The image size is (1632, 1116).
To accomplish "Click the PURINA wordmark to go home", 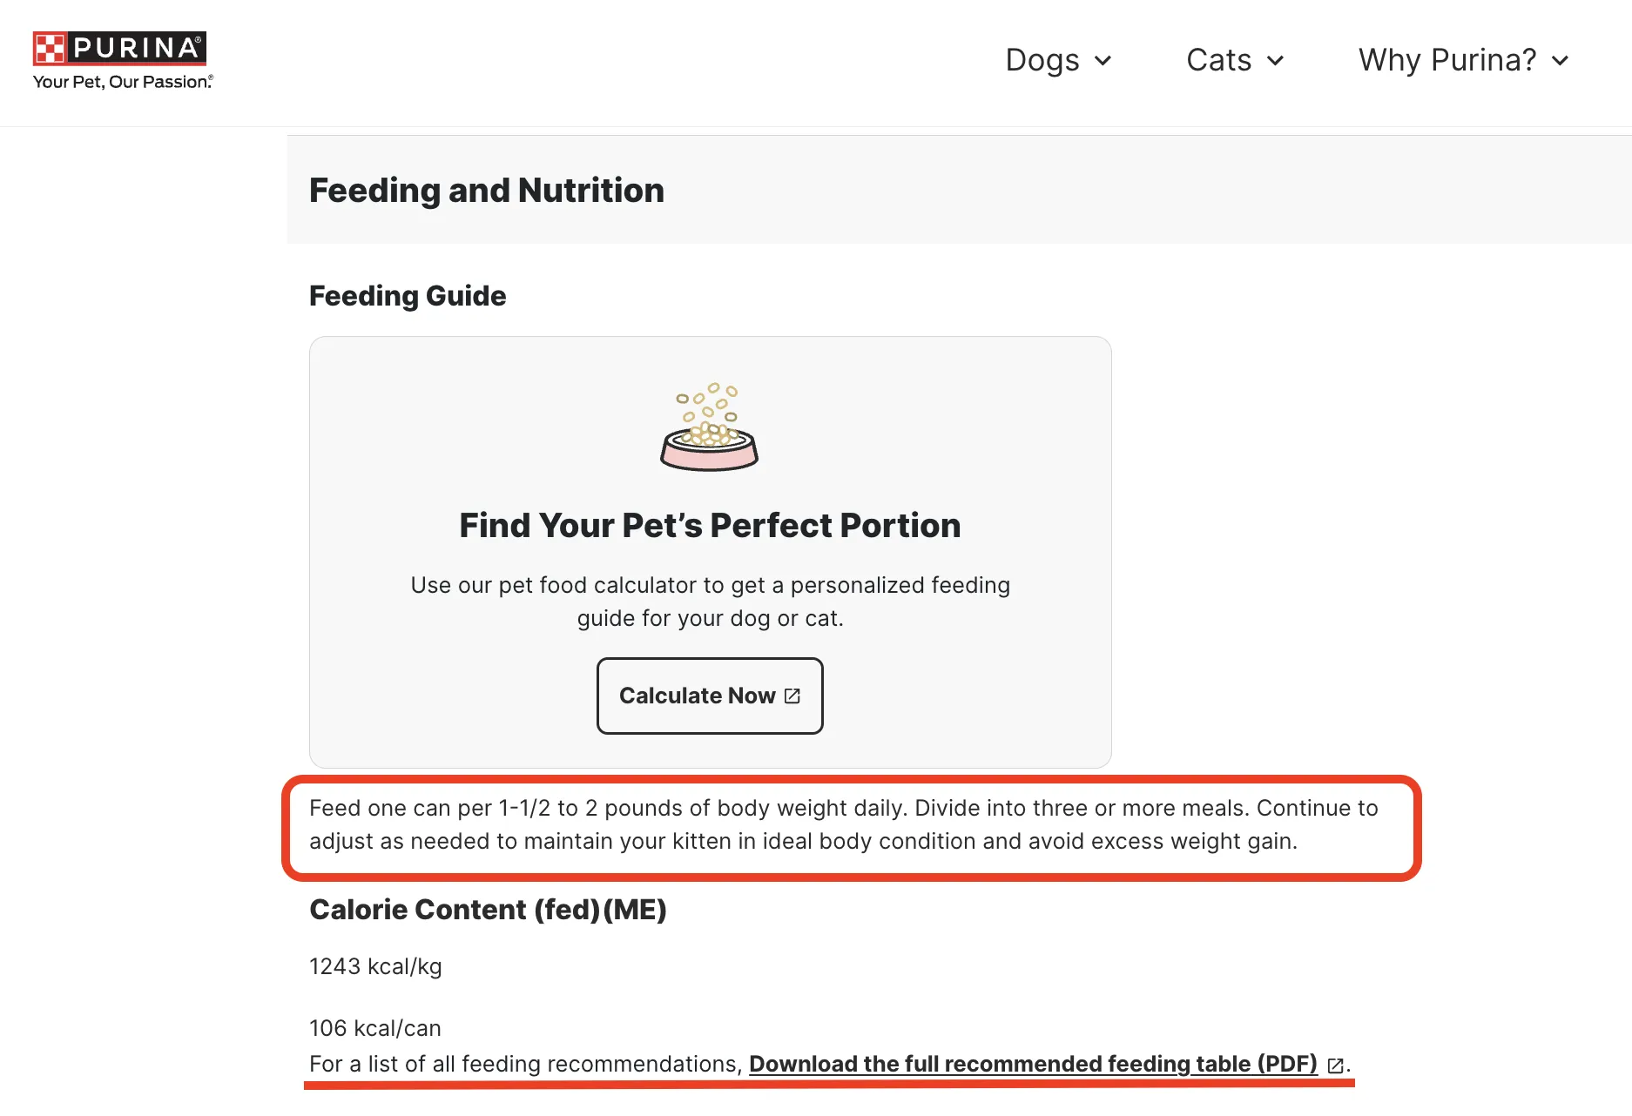I will click(137, 48).
